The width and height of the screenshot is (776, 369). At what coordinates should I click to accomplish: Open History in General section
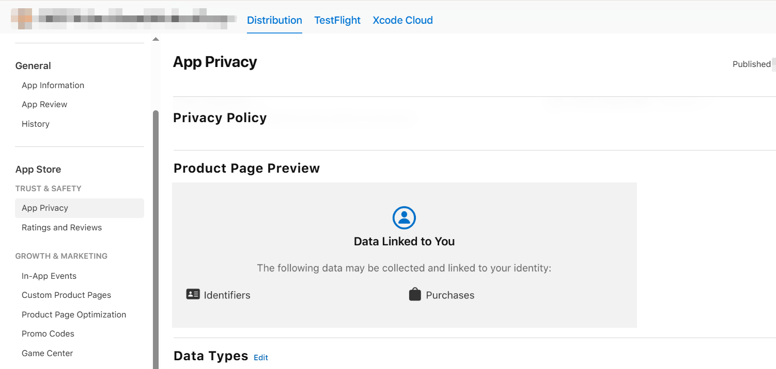point(36,124)
